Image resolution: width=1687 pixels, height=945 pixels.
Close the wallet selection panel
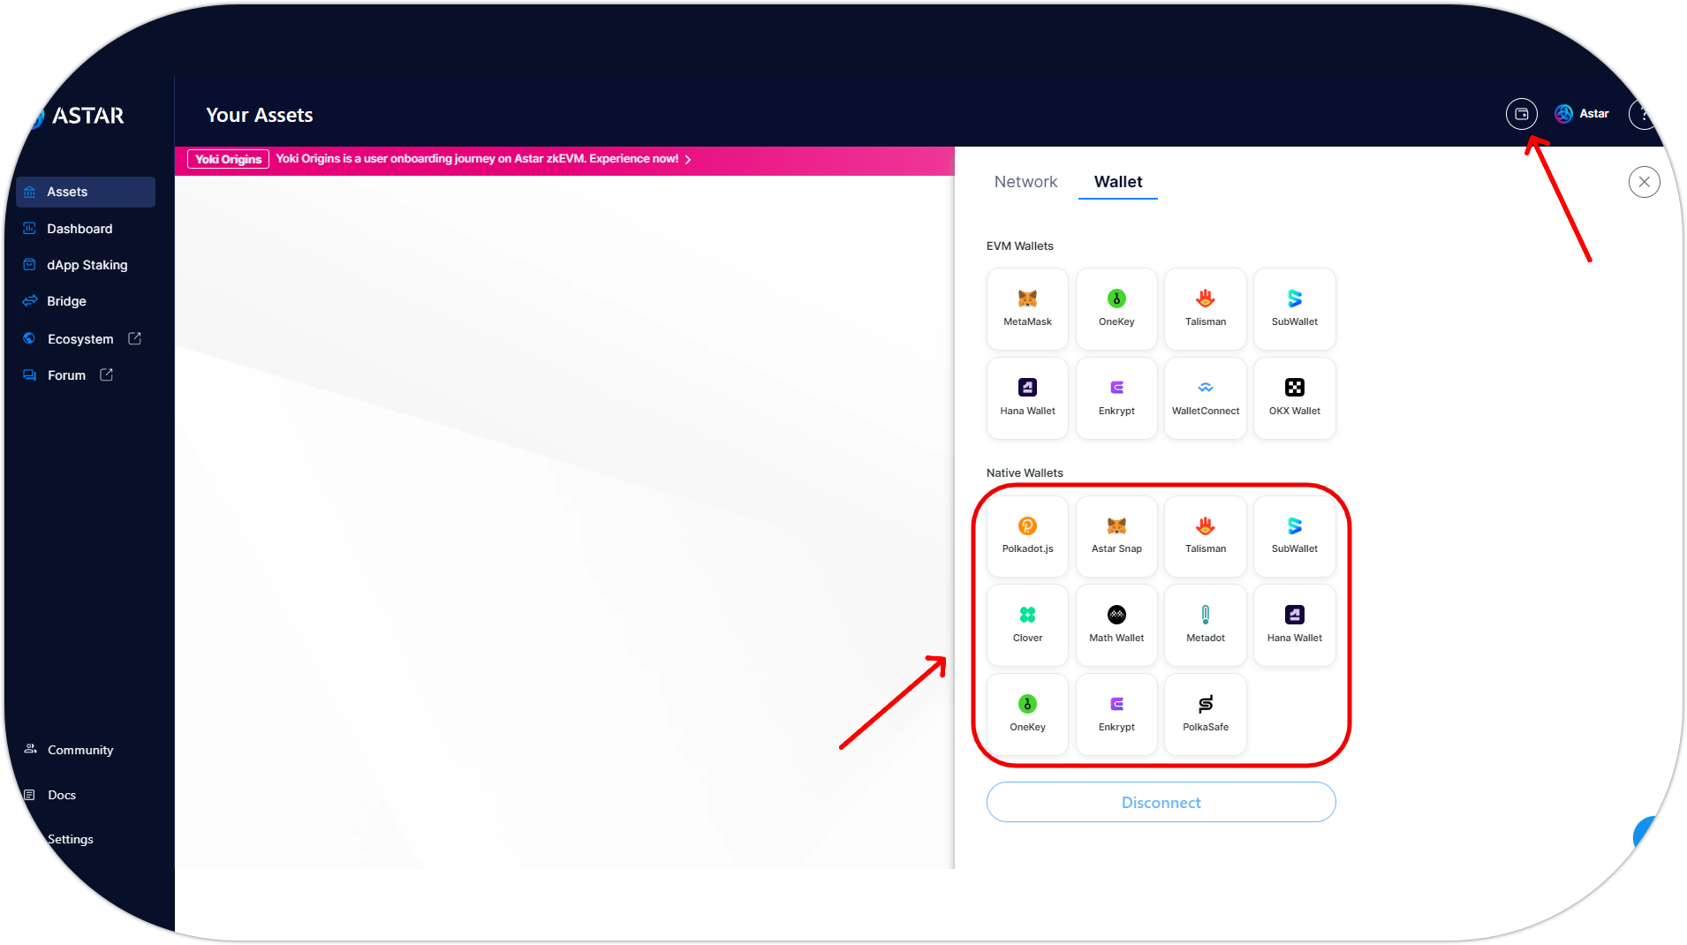[x=1644, y=182]
